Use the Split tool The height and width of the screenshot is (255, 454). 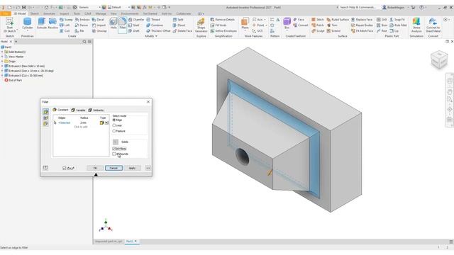(x=178, y=19)
